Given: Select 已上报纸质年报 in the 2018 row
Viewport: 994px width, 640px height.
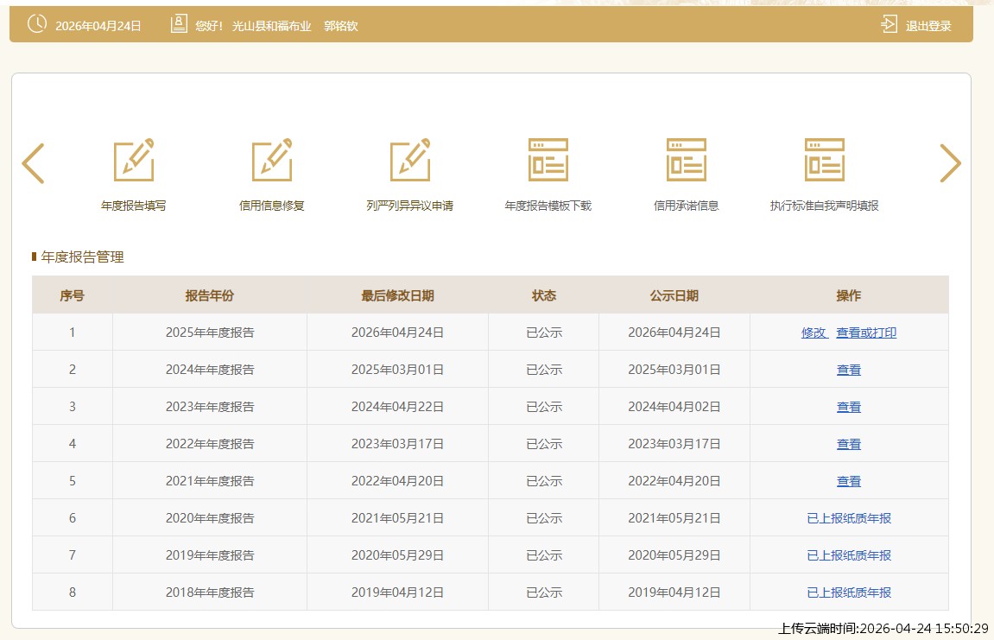Looking at the screenshot, I should point(849,592).
